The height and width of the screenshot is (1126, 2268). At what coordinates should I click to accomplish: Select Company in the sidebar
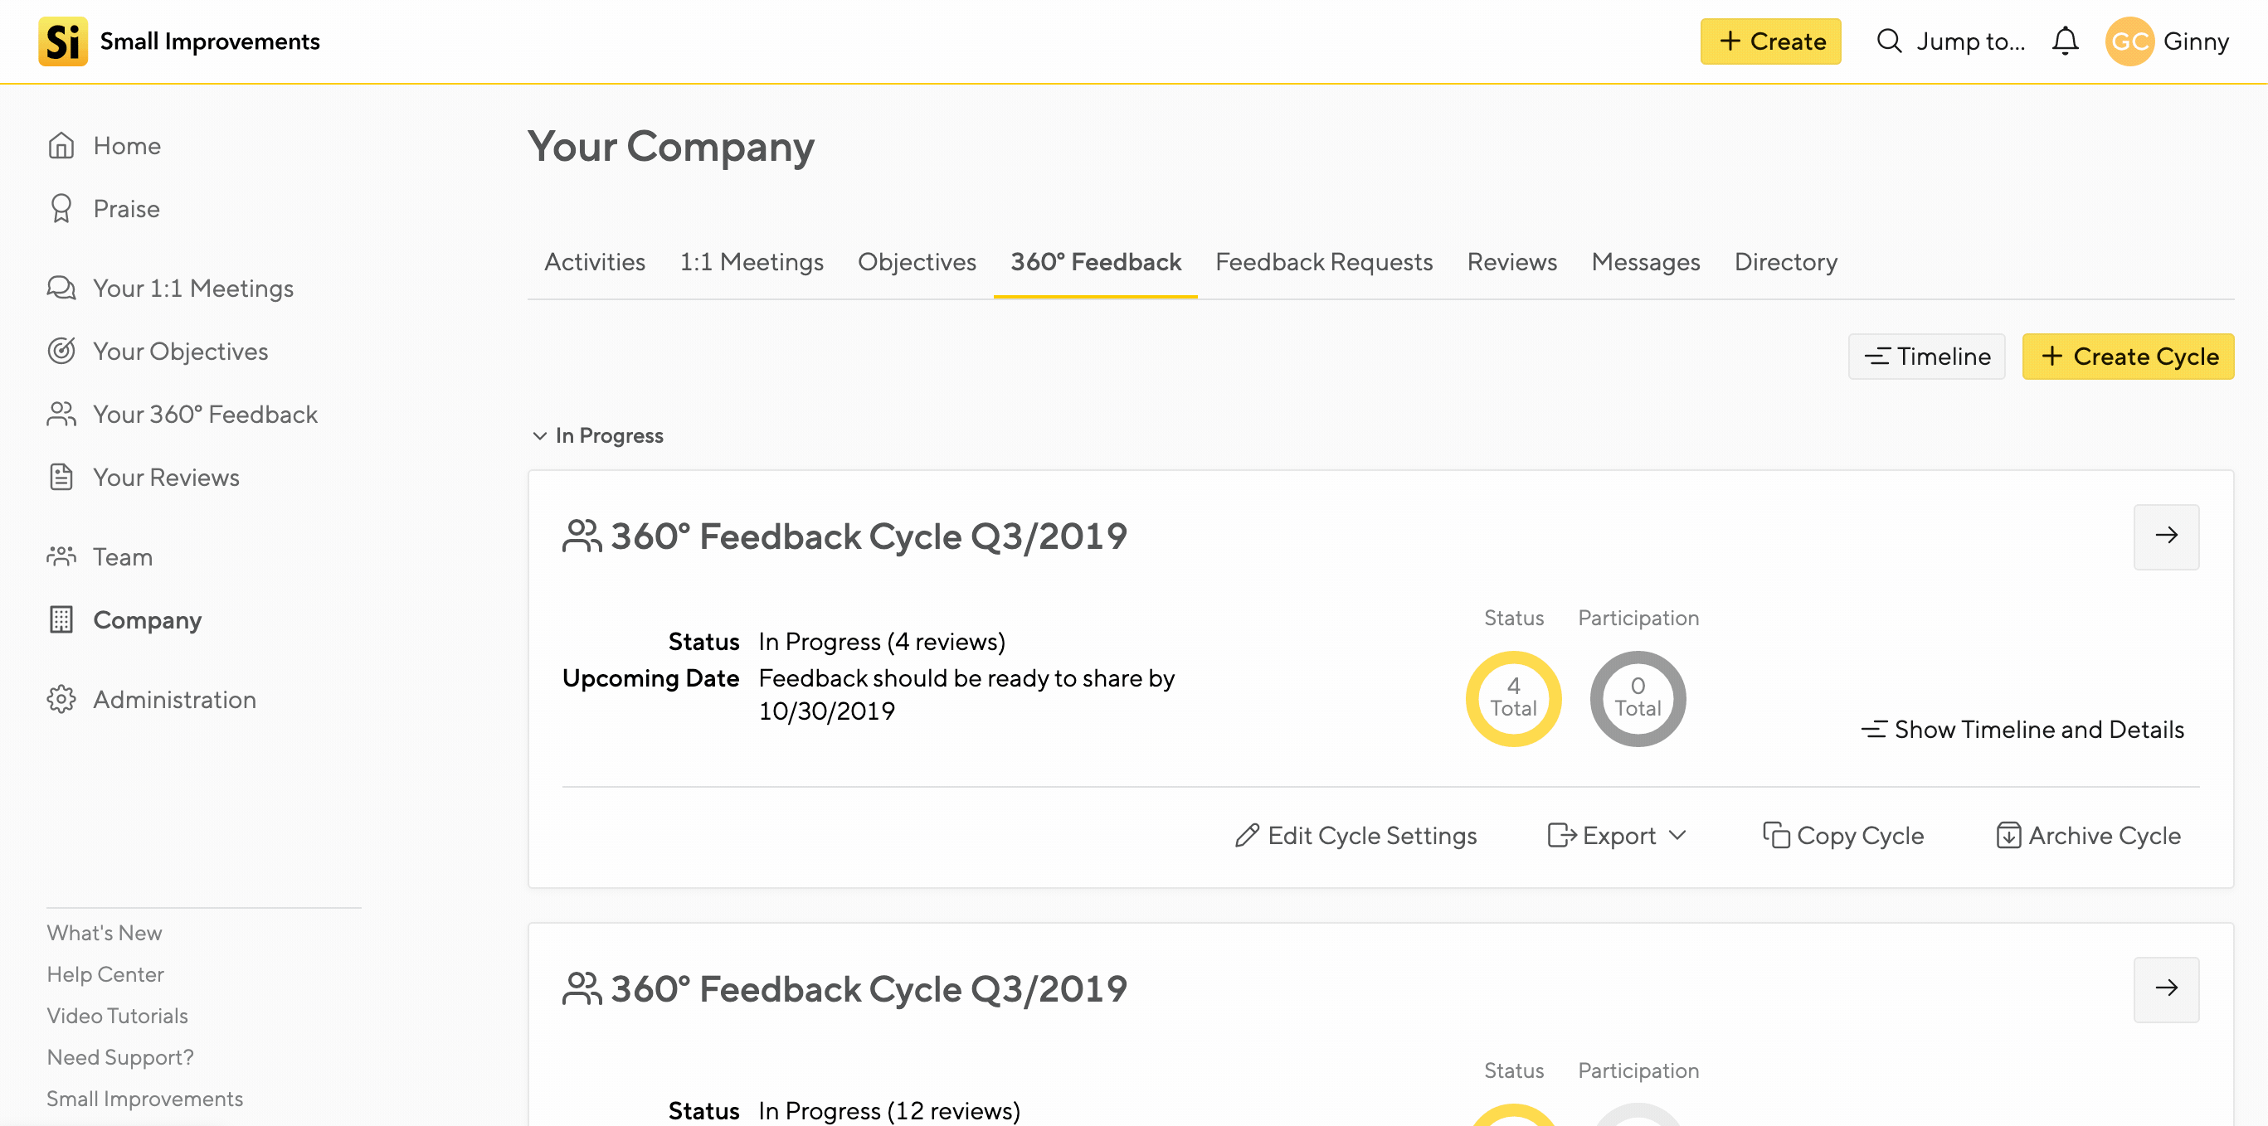125,620
